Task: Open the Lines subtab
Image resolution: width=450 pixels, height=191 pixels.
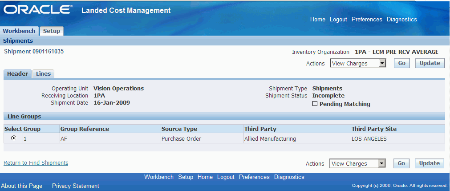Action: click(x=43, y=74)
